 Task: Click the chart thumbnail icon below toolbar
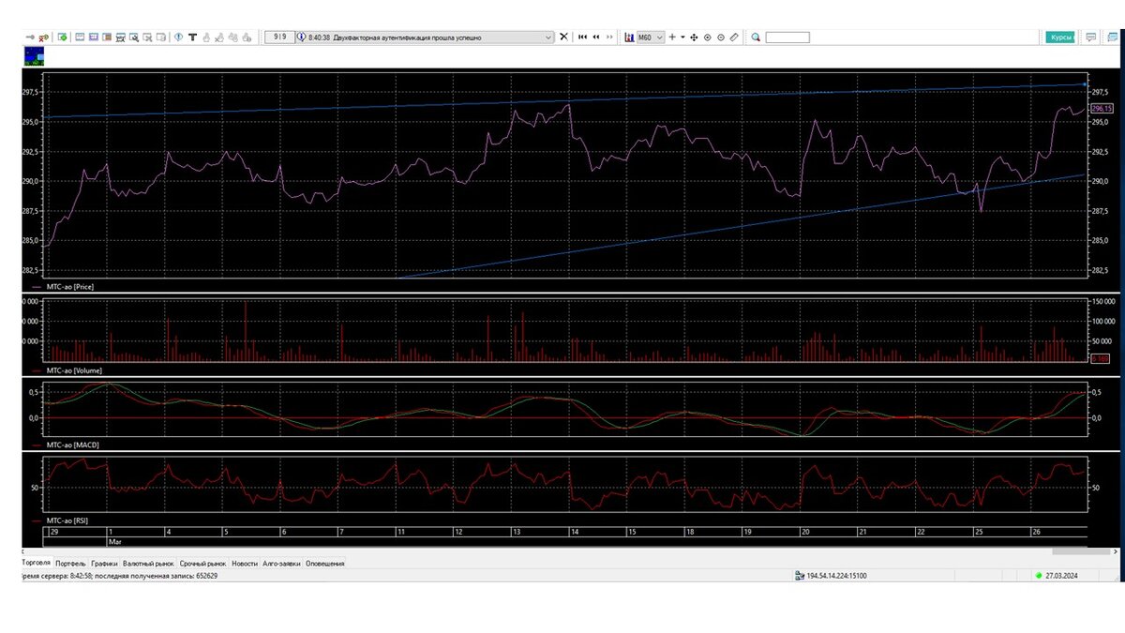tap(34, 56)
